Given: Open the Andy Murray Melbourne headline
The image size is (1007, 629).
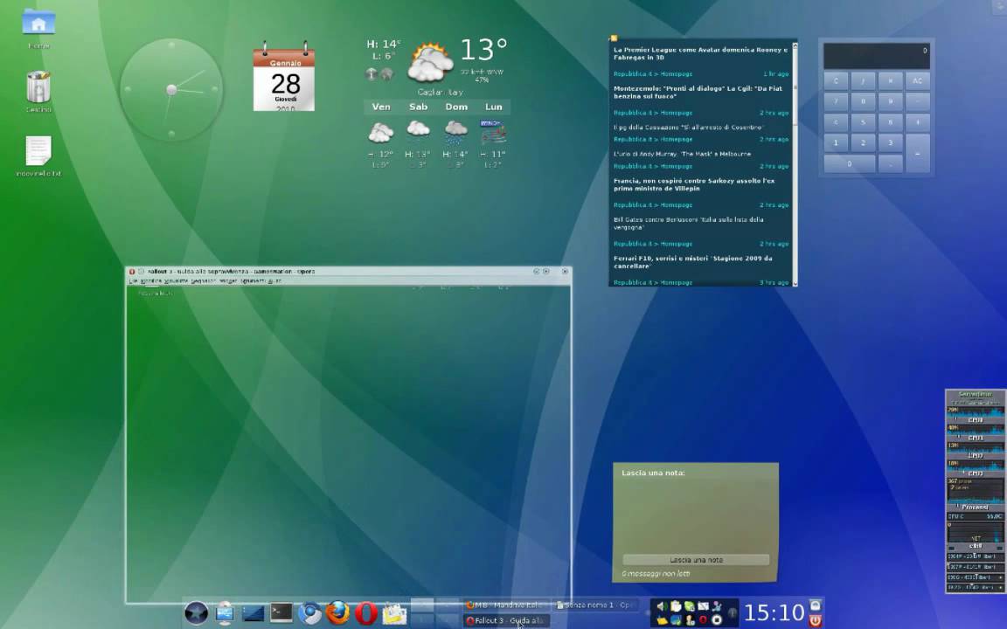Looking at the screenshot, I should click(682, 154).
